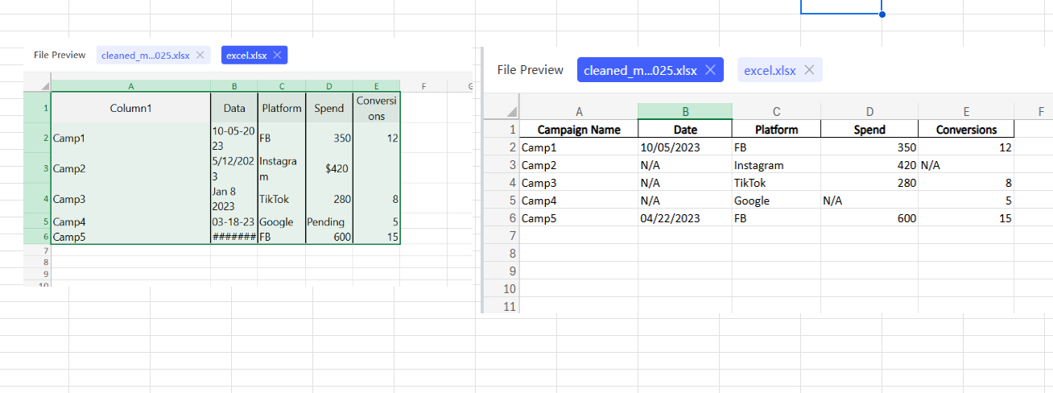Close the cleaned_m...025.xlsx tab in left preview panel

[200, 55]
